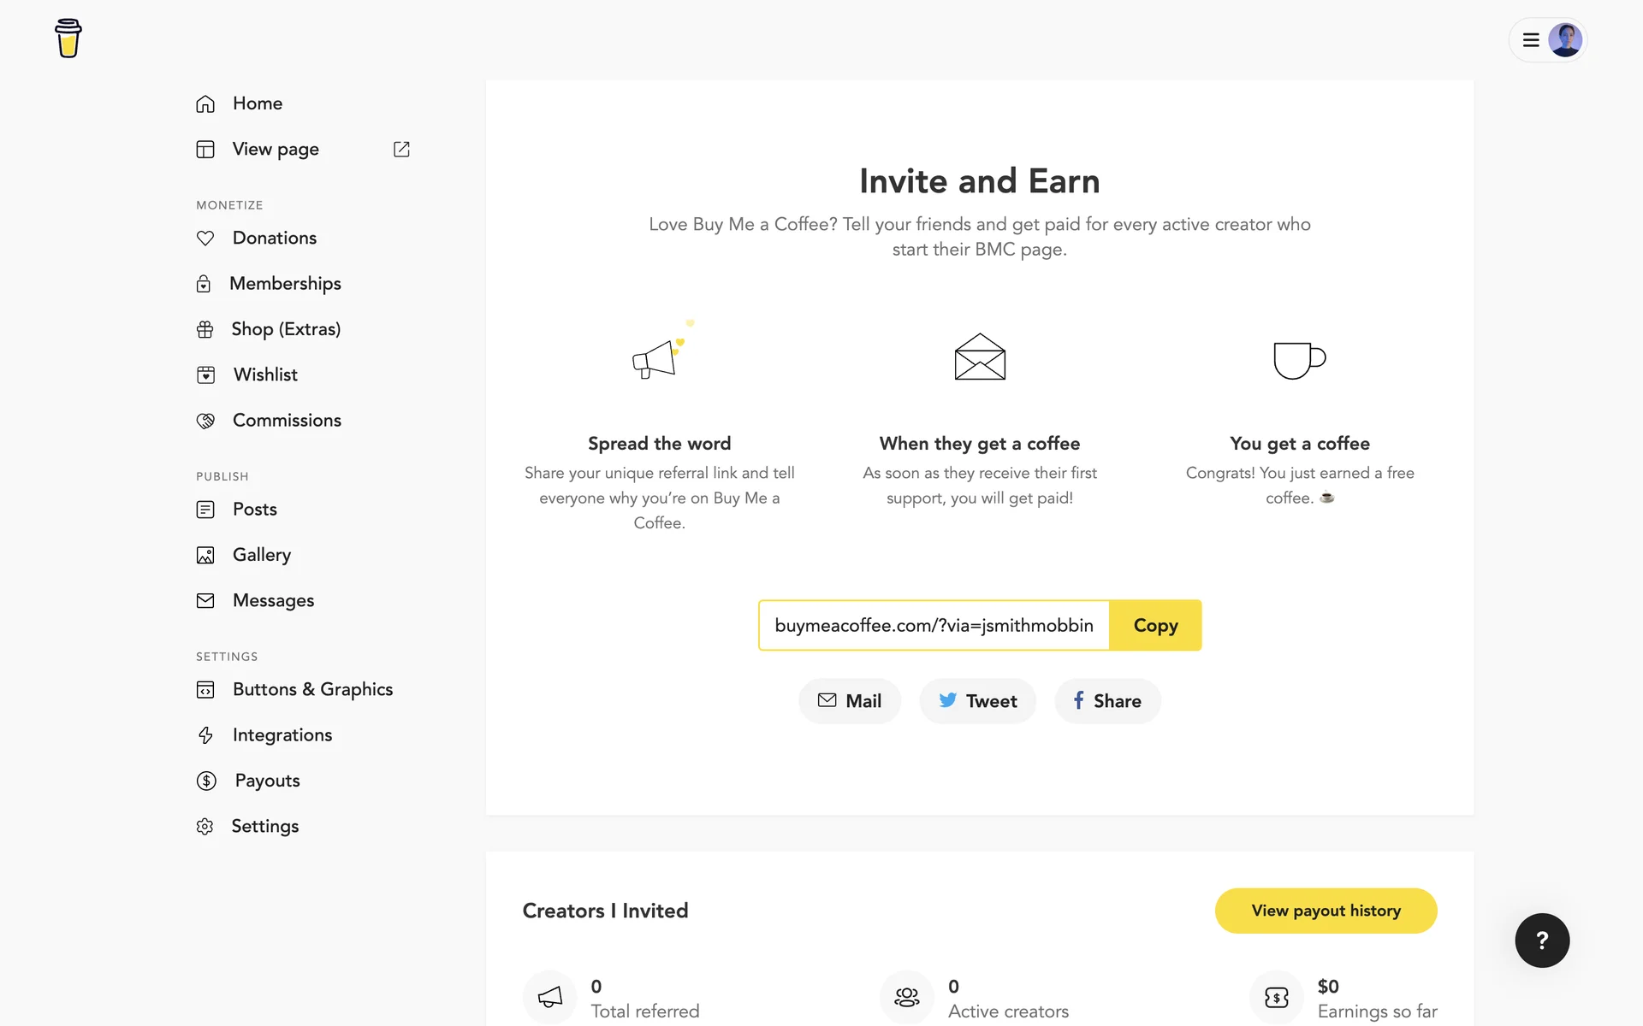Screen dimensions: 1643x1026
Task: Open Memberships in the sidebar
Action: point(285,284)
